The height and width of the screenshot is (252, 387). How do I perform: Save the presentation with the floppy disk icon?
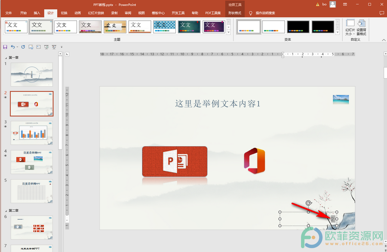click(5, 47)
